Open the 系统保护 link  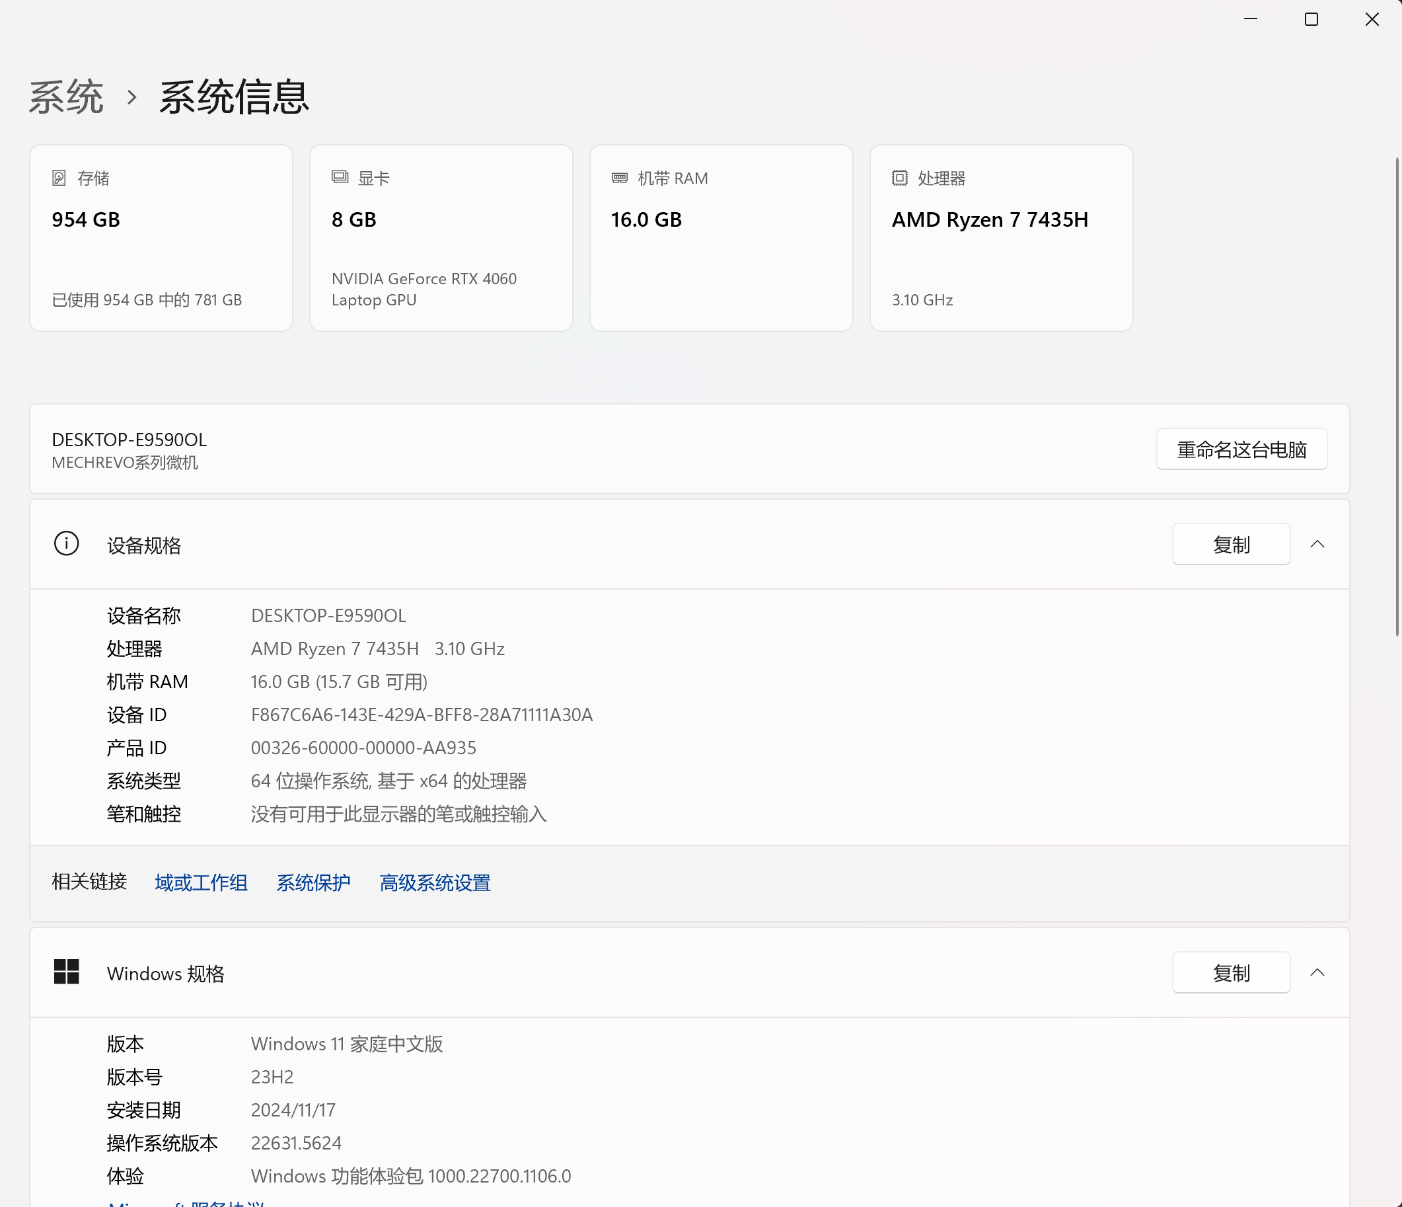(x=313, y=882)
